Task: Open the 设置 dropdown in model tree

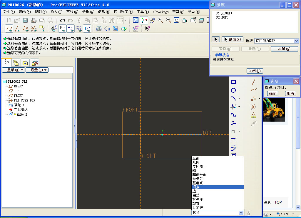Action: point(37,70)
